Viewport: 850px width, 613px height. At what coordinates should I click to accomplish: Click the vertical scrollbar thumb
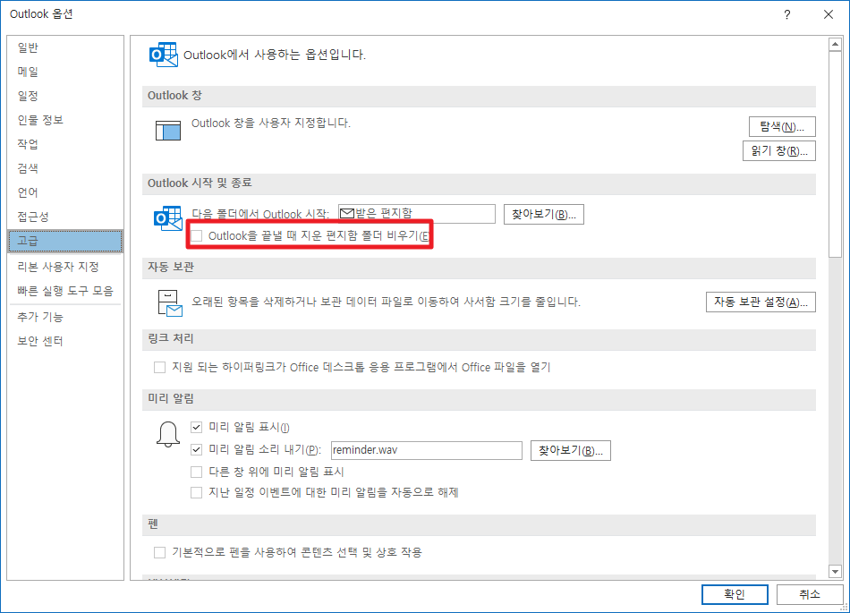pos(835,155)
